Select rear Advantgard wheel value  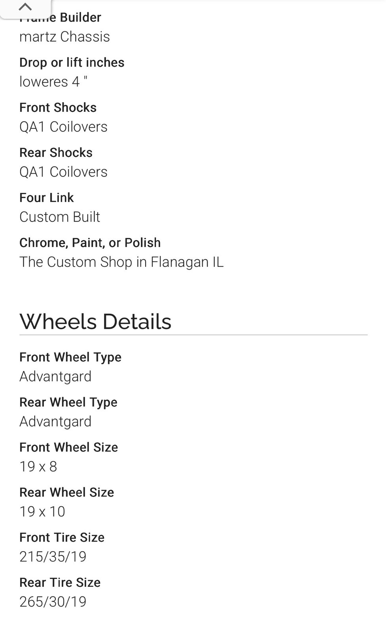tap(55, 421)
